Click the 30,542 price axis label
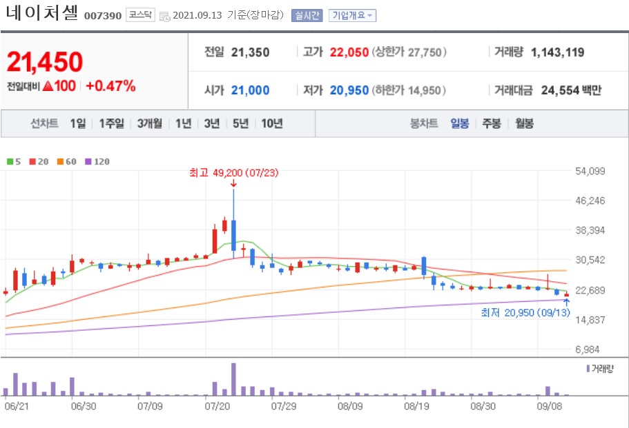Image resolution: width=629 pixels, height=428 pixels. (x=590, y=261)
